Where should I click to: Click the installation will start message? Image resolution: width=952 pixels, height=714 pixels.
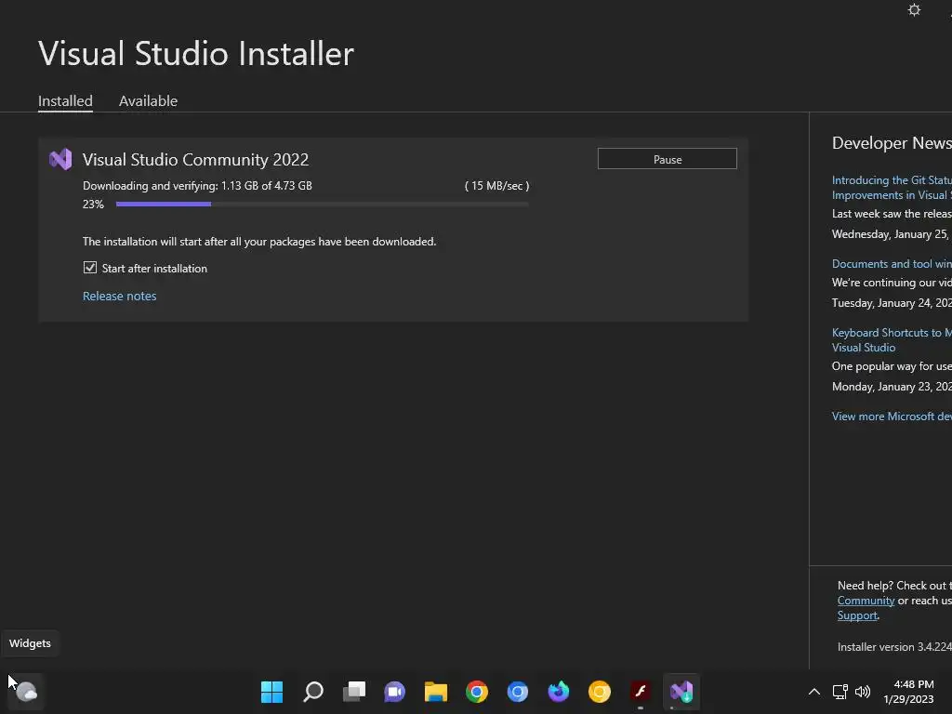[x=259, y=242]
